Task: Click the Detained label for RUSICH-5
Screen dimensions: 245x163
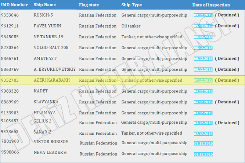Action: pos(227,15)
